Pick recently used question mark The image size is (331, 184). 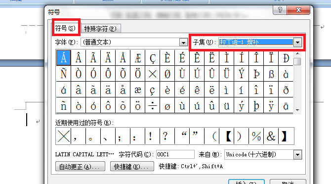[167, 136]
